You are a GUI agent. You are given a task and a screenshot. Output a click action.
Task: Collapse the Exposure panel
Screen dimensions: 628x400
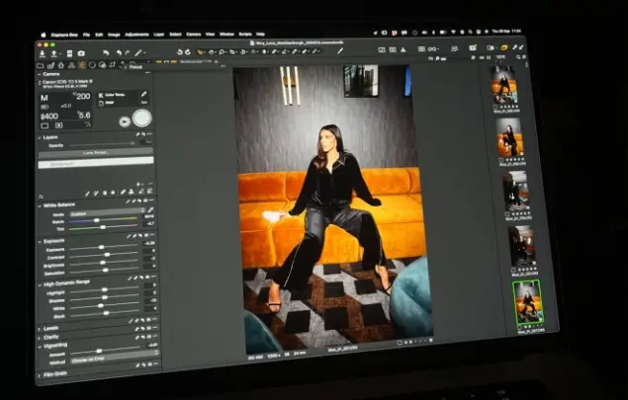40,242
